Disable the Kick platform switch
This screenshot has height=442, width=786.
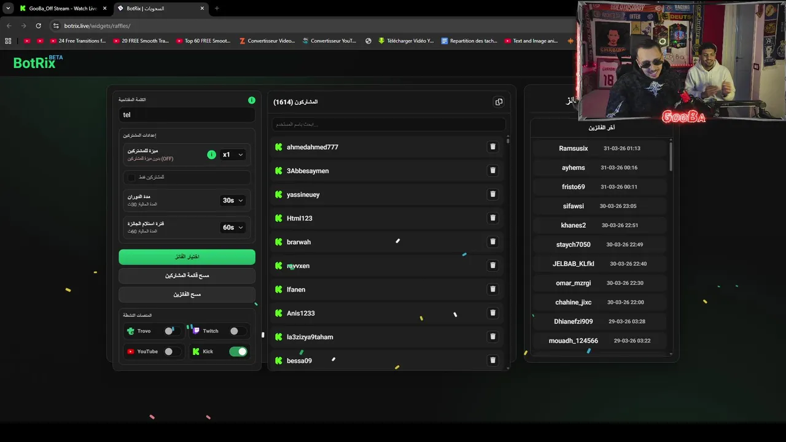(x=238, y=352)
